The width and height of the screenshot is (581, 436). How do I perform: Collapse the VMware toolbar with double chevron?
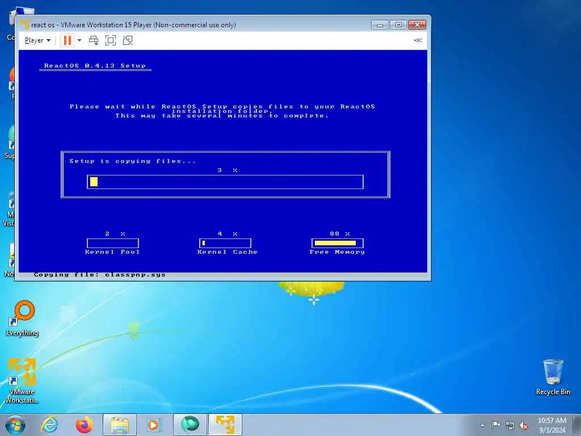418,40
